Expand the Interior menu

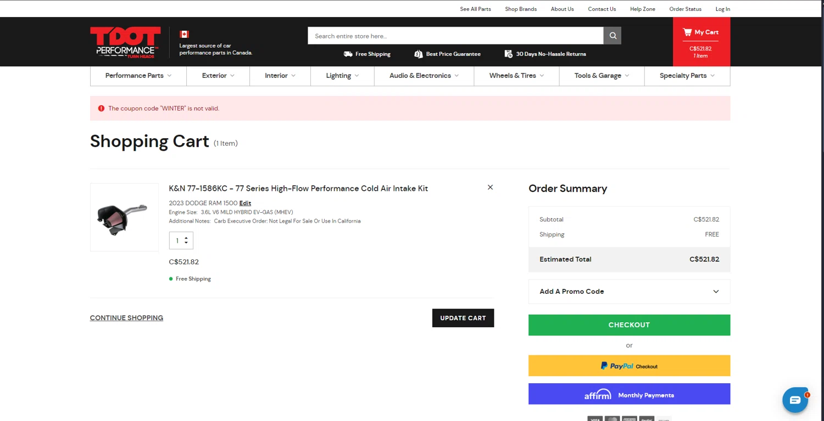(280, 76)
